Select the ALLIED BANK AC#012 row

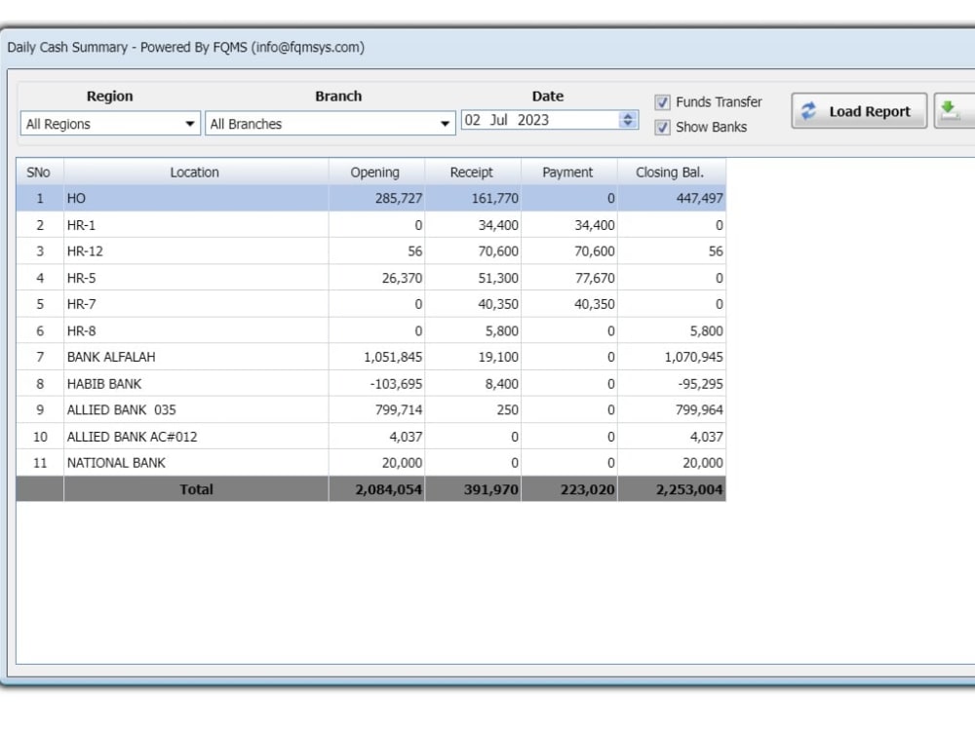click(371, 437)
